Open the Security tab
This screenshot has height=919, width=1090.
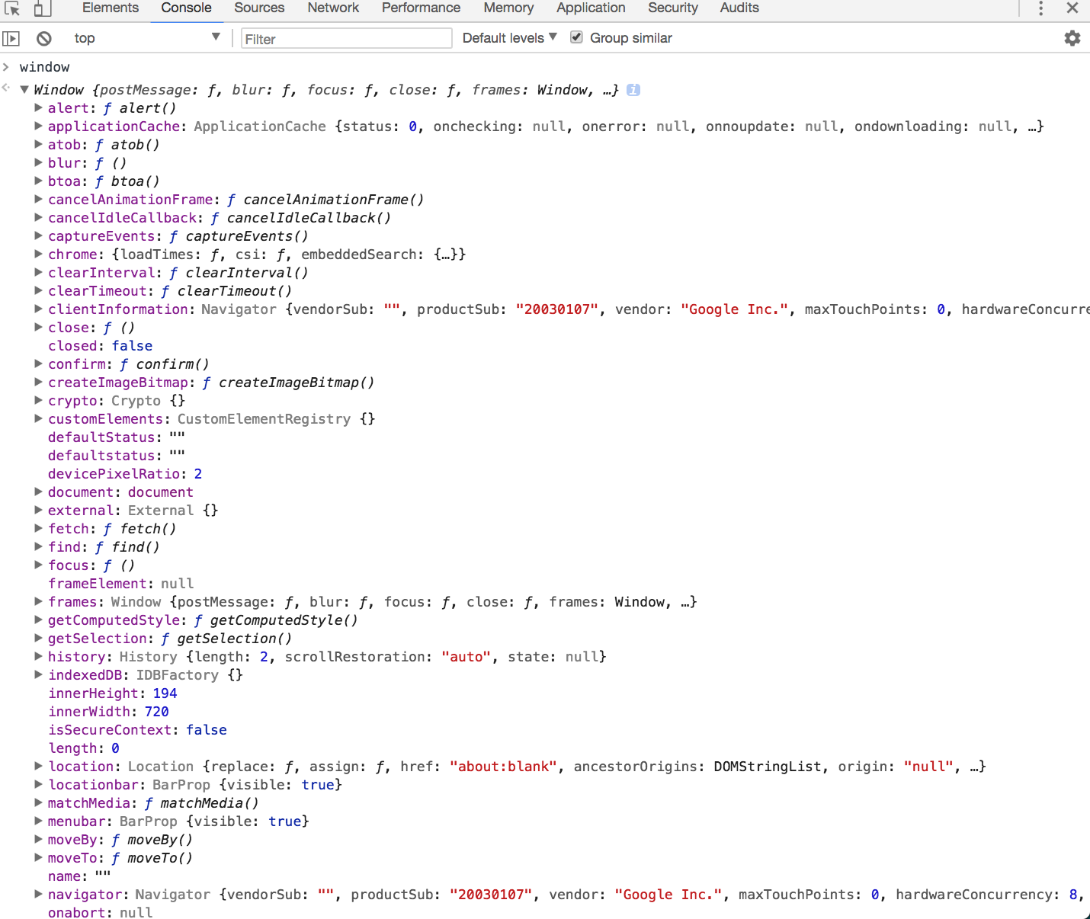coord(673,8)
